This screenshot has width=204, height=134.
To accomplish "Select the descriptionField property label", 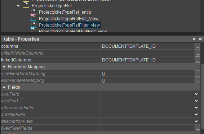I will 17,121.
